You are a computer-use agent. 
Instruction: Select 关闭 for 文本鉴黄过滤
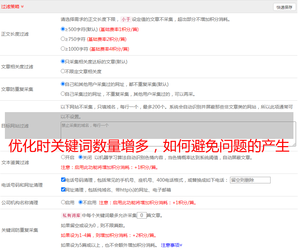point(81,157)
